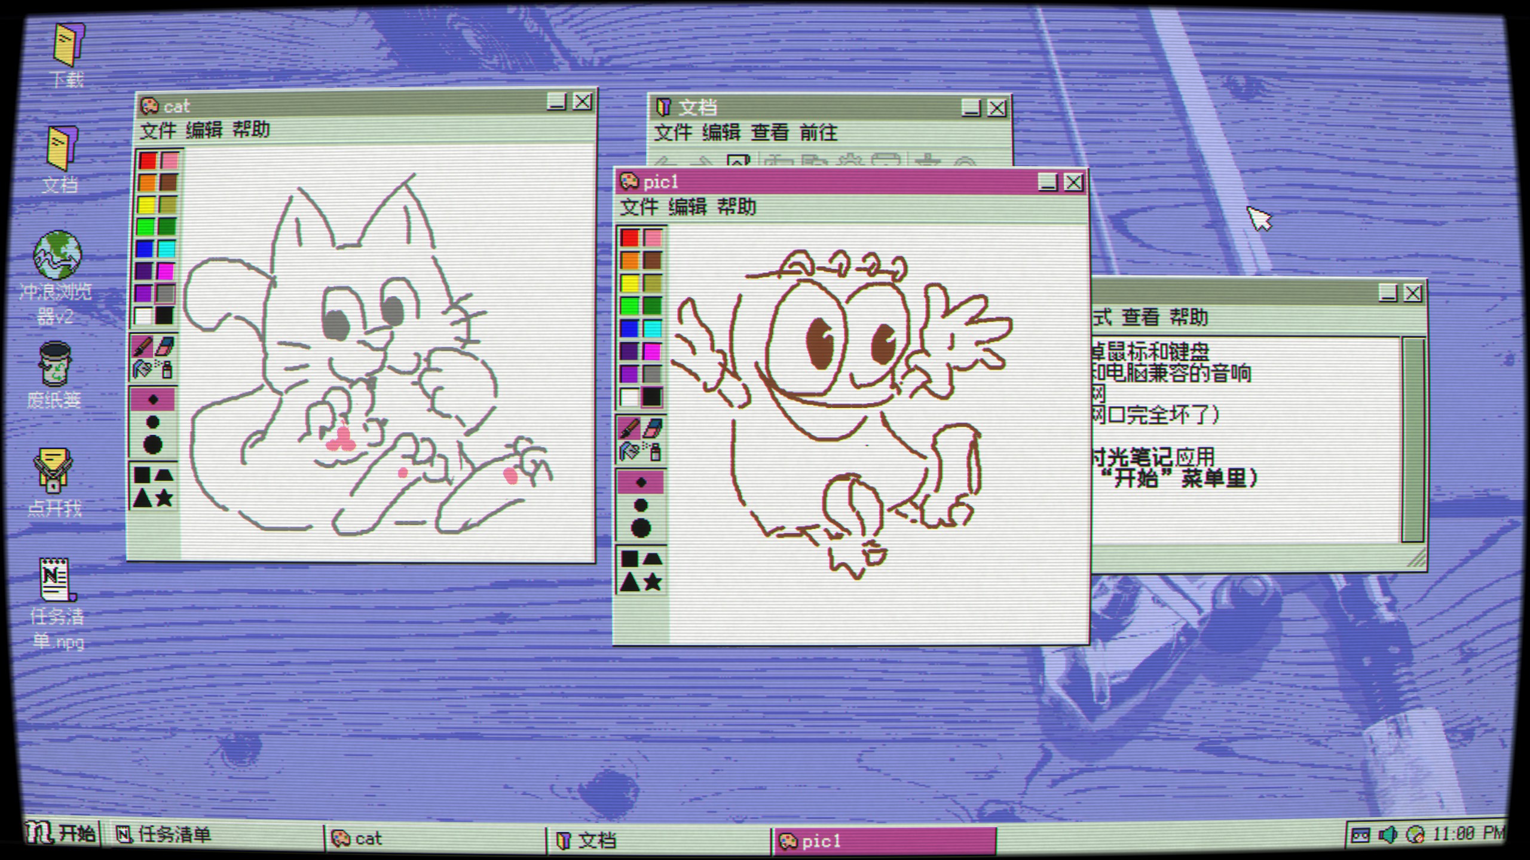
Task: Open the 文件 menu in 文档 window
Action: point(673,132)
